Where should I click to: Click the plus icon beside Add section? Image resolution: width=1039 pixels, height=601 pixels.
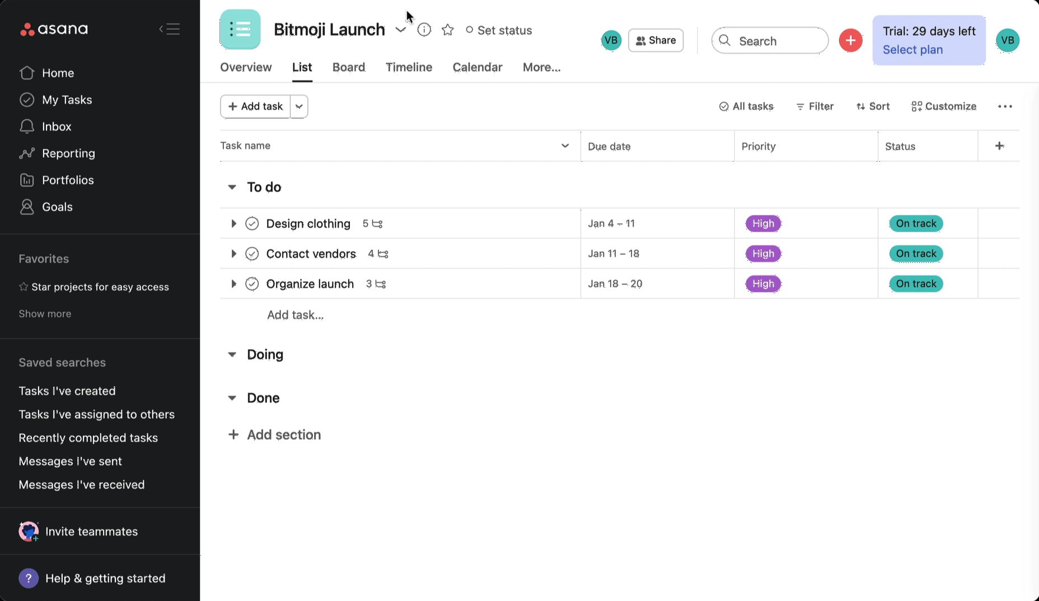tap(233, 435)
